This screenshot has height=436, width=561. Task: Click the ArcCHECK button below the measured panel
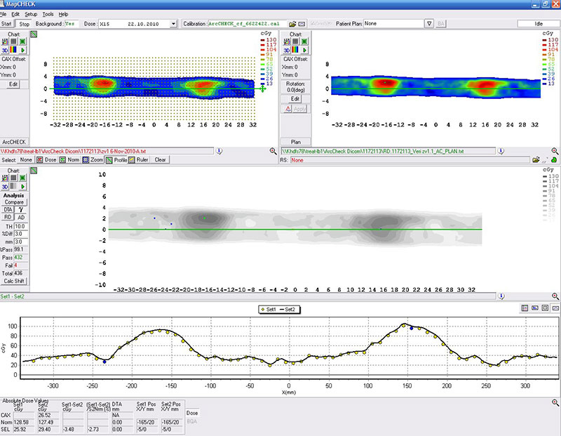[14, 142]
